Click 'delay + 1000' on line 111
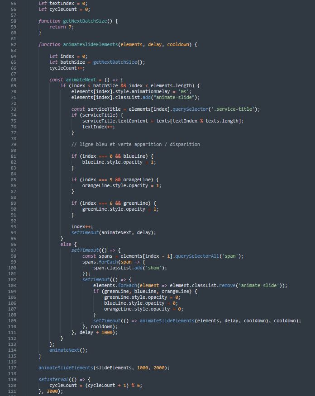The width and height of the screenshot is (315, 396). tap(96, 332)
